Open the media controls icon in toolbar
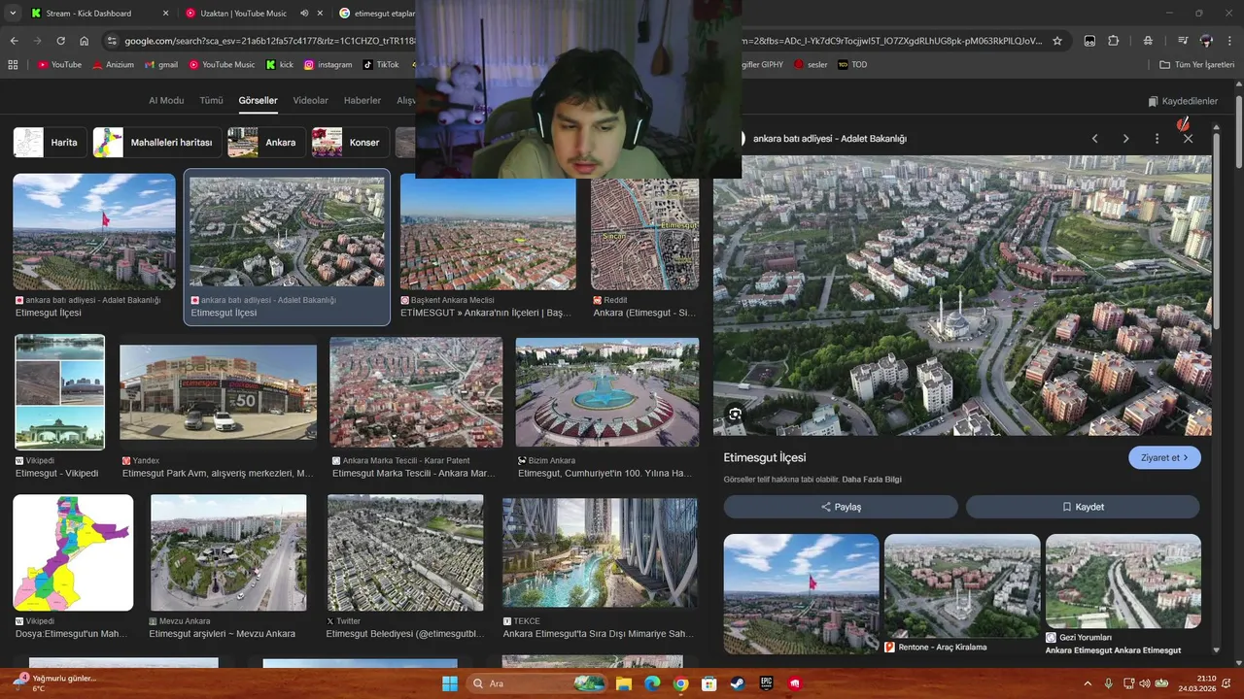This screenshot has height=699, width=1244. [1183, 41]
